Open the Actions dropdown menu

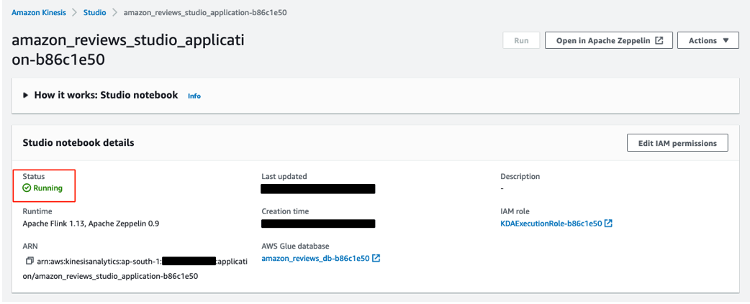[x=708, y=40]
